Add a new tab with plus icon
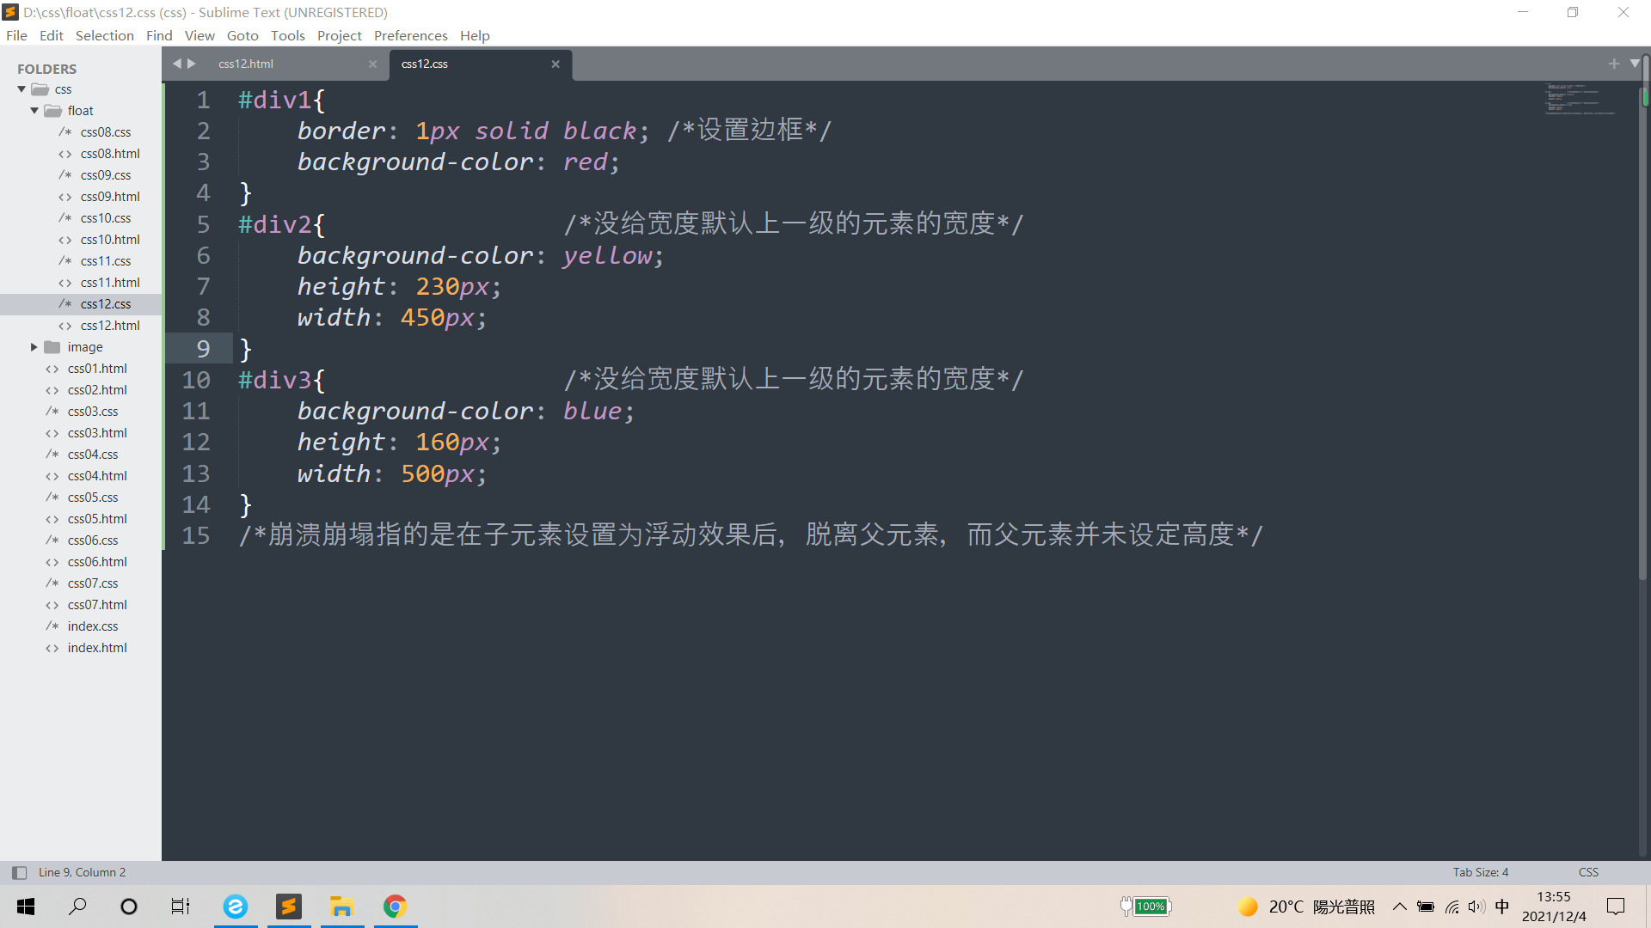This screenshot has width=1651, height=928. pos(1614,64)
